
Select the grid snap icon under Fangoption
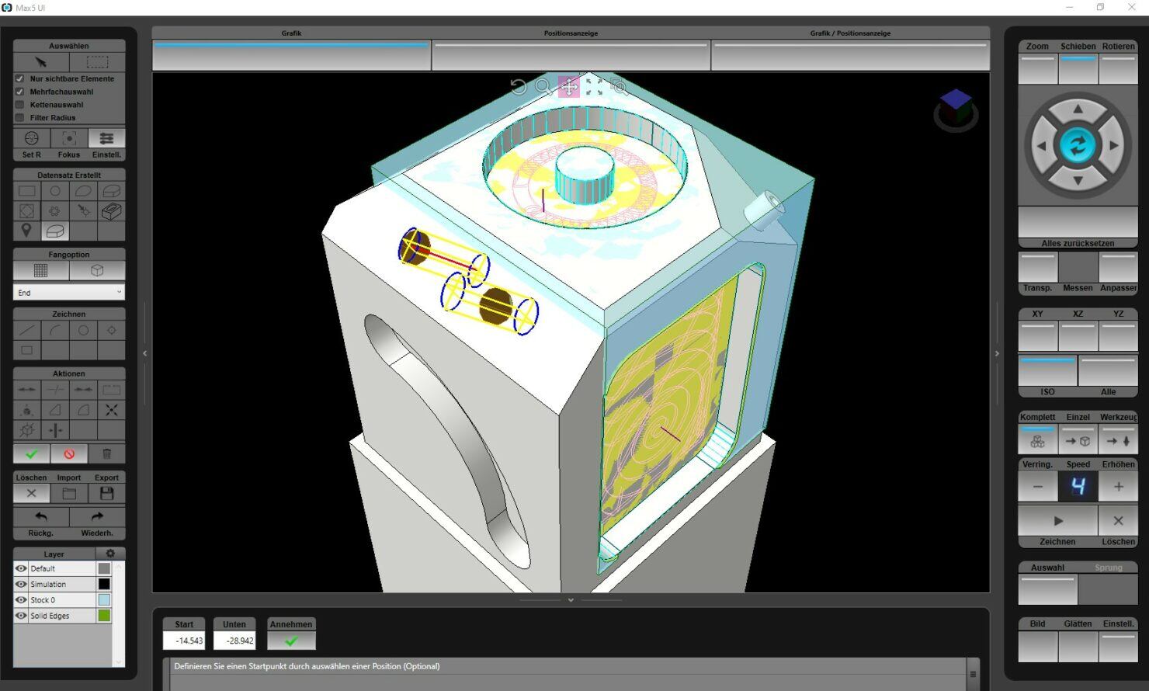tap(41, 270)
